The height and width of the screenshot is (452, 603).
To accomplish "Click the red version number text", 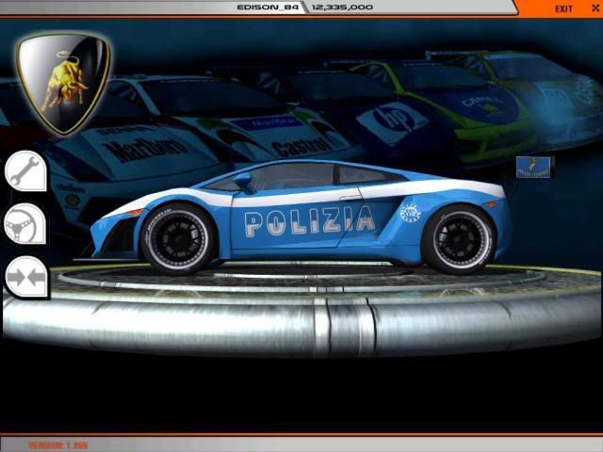I will pos(58,445).
